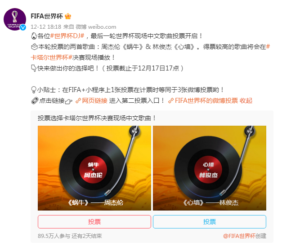Select the 蜗牛 周杰伦 vinyl record image
This screenshot has width=282, height=246.
coord(94,168)
